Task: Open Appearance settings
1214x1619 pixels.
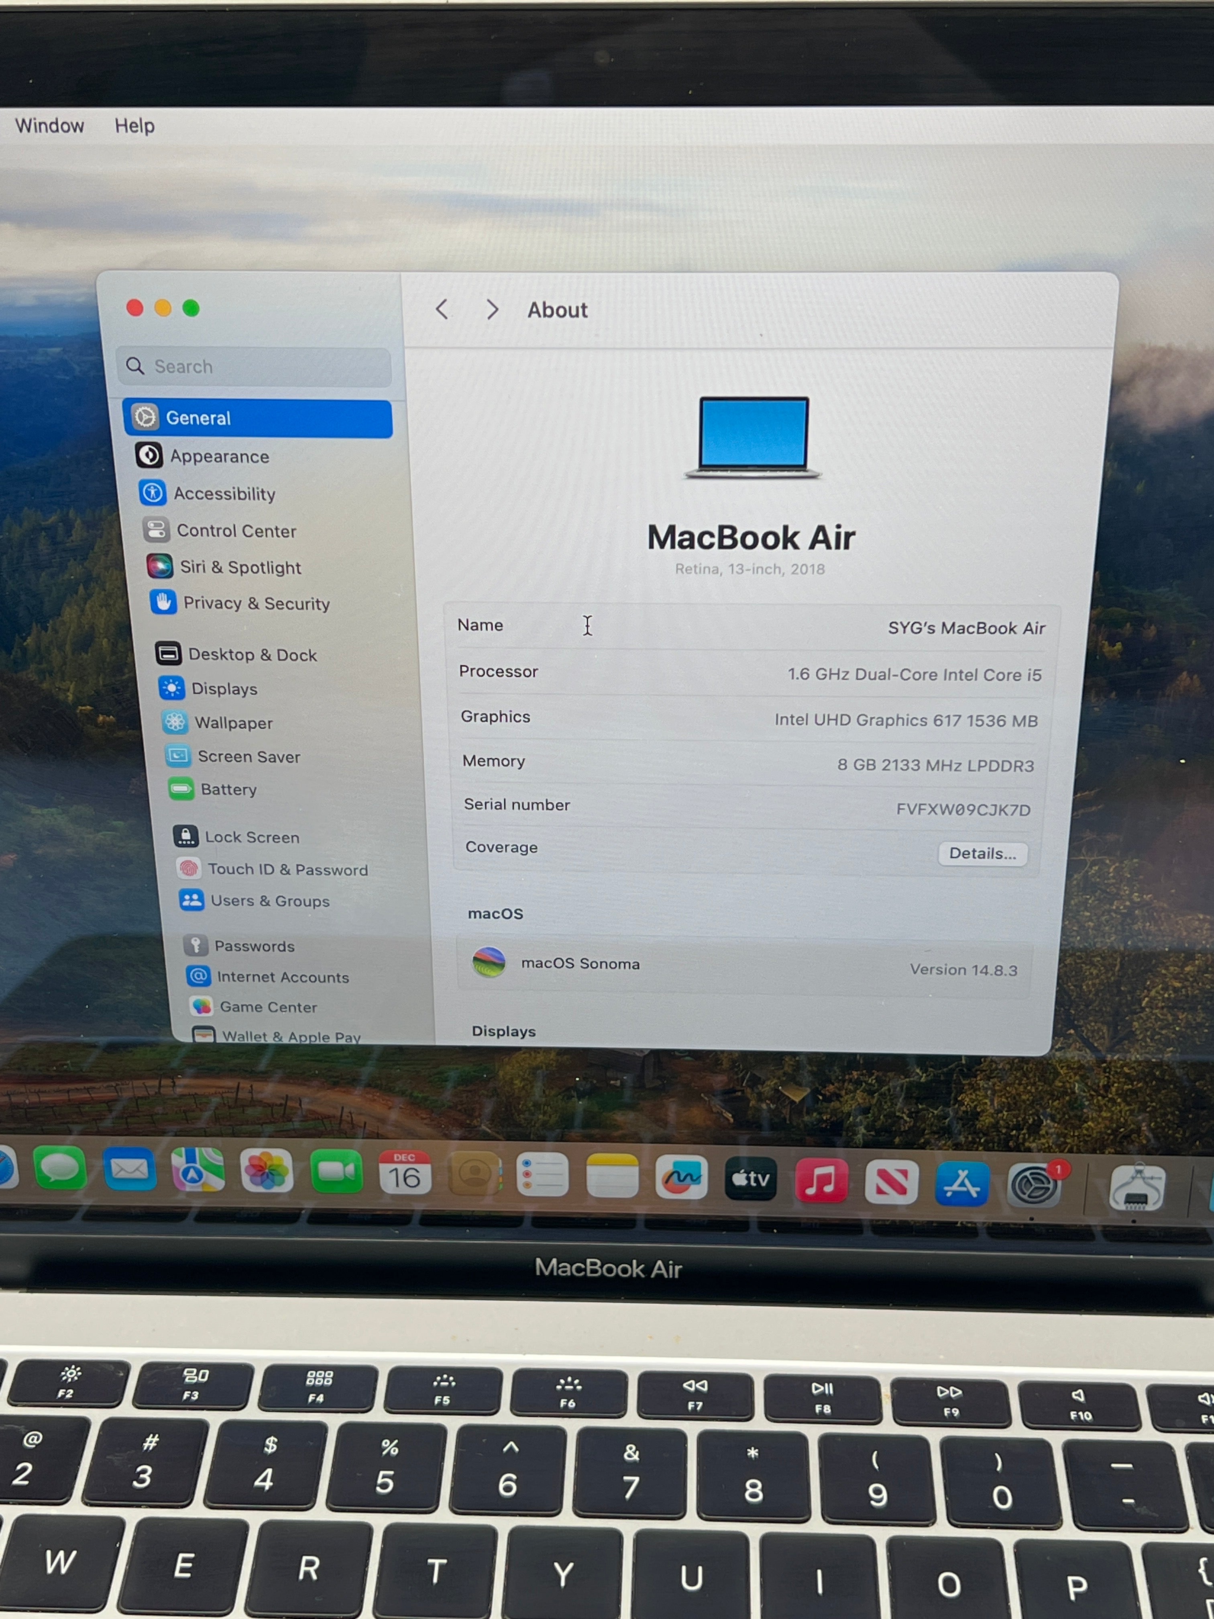Action: 203,456
